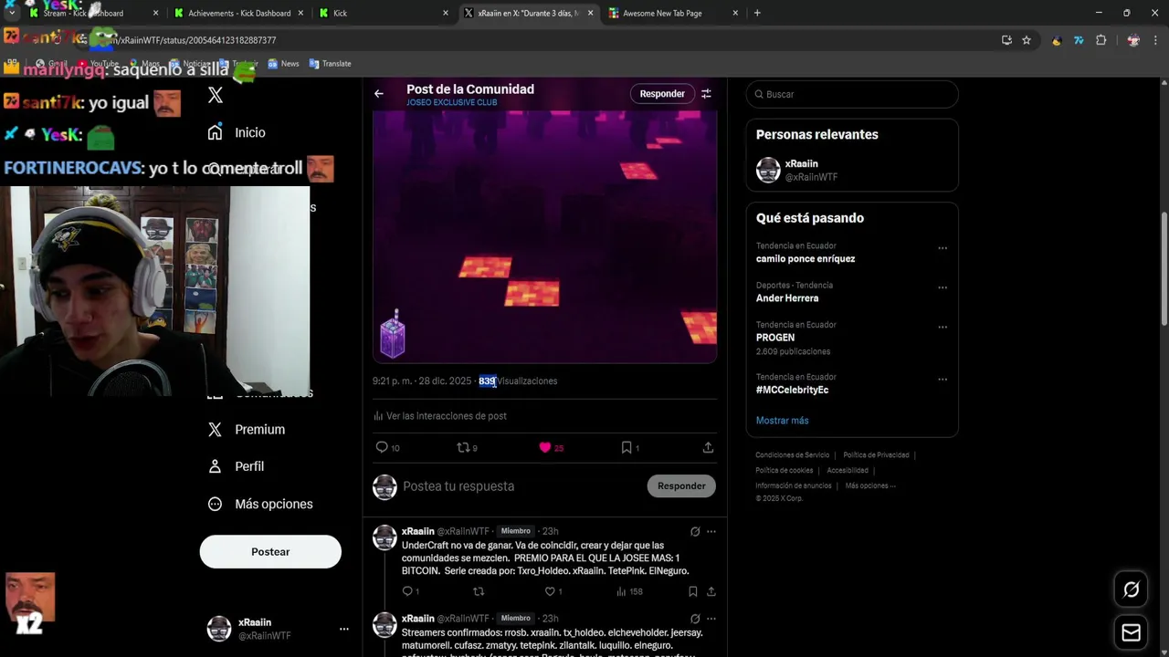Open three-dot menu on UnderCraft reply
Screen dimensions: 1169x657
pyautogui.click(x=711, y=531)
